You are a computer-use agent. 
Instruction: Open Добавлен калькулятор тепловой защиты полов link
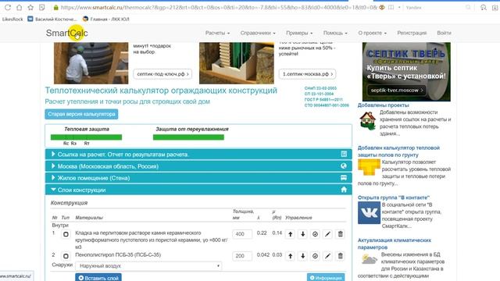pyautogui.click(x=398, y=151)
